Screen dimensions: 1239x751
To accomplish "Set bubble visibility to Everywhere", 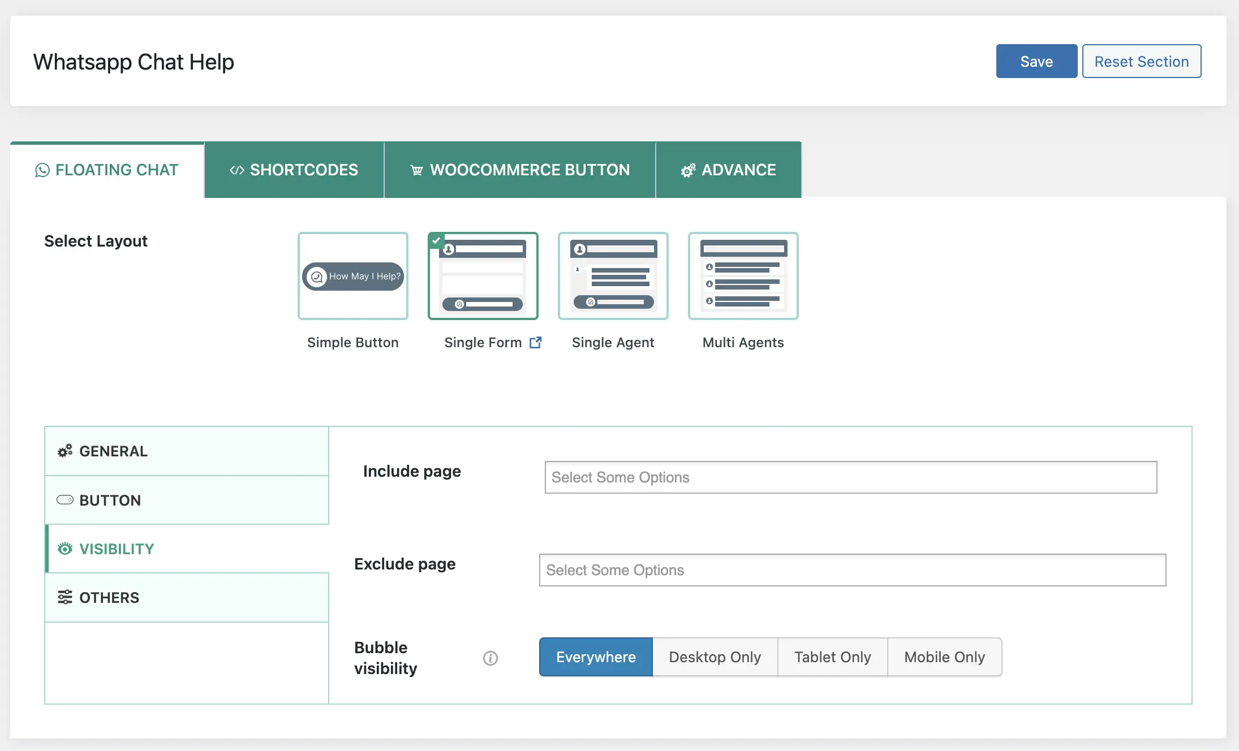I will tap(596, 657).
